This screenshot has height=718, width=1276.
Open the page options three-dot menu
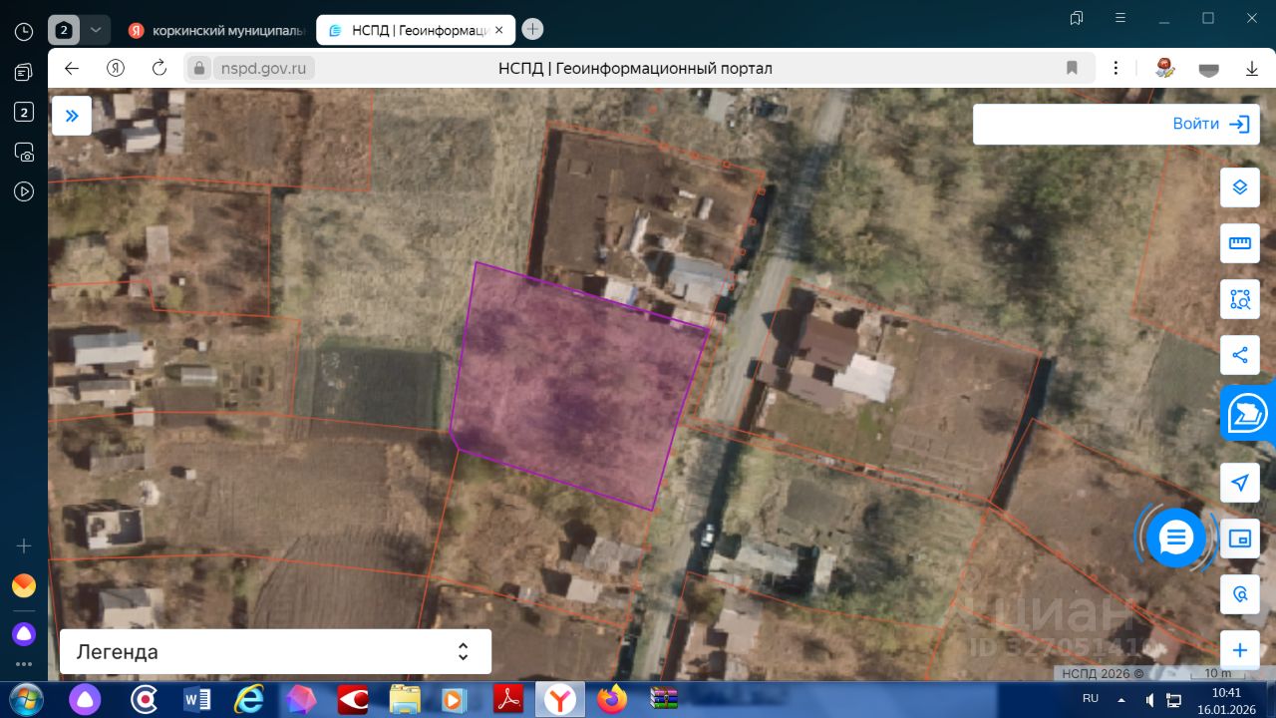point(1116,68)
